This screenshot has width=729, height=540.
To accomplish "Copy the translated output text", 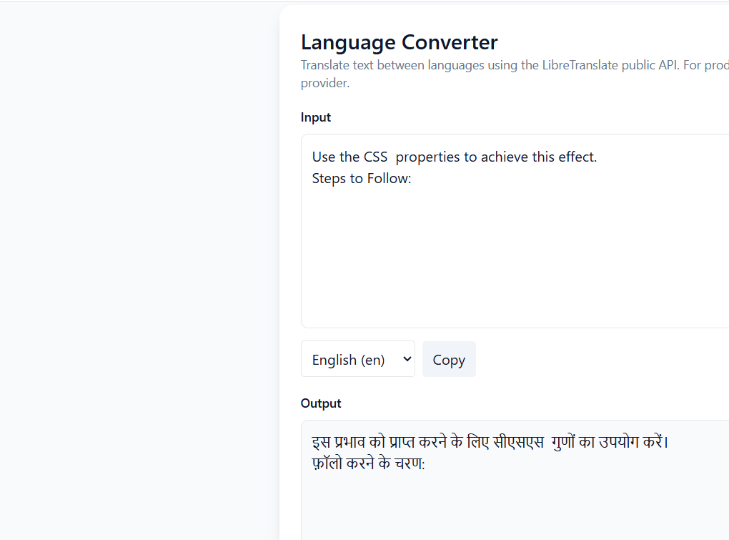I will 449,359.
